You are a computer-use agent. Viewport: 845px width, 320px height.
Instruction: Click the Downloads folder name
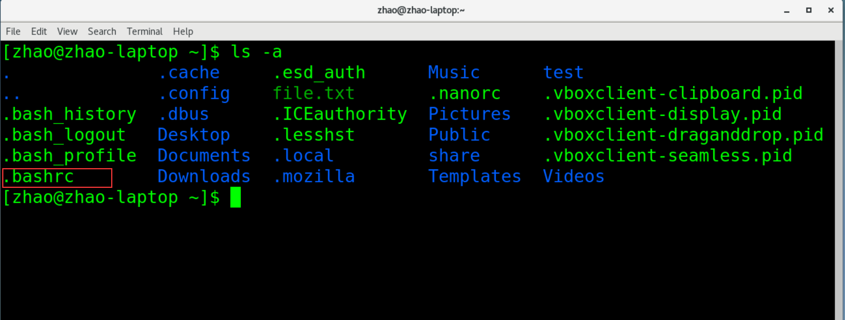tap(203, 176)
